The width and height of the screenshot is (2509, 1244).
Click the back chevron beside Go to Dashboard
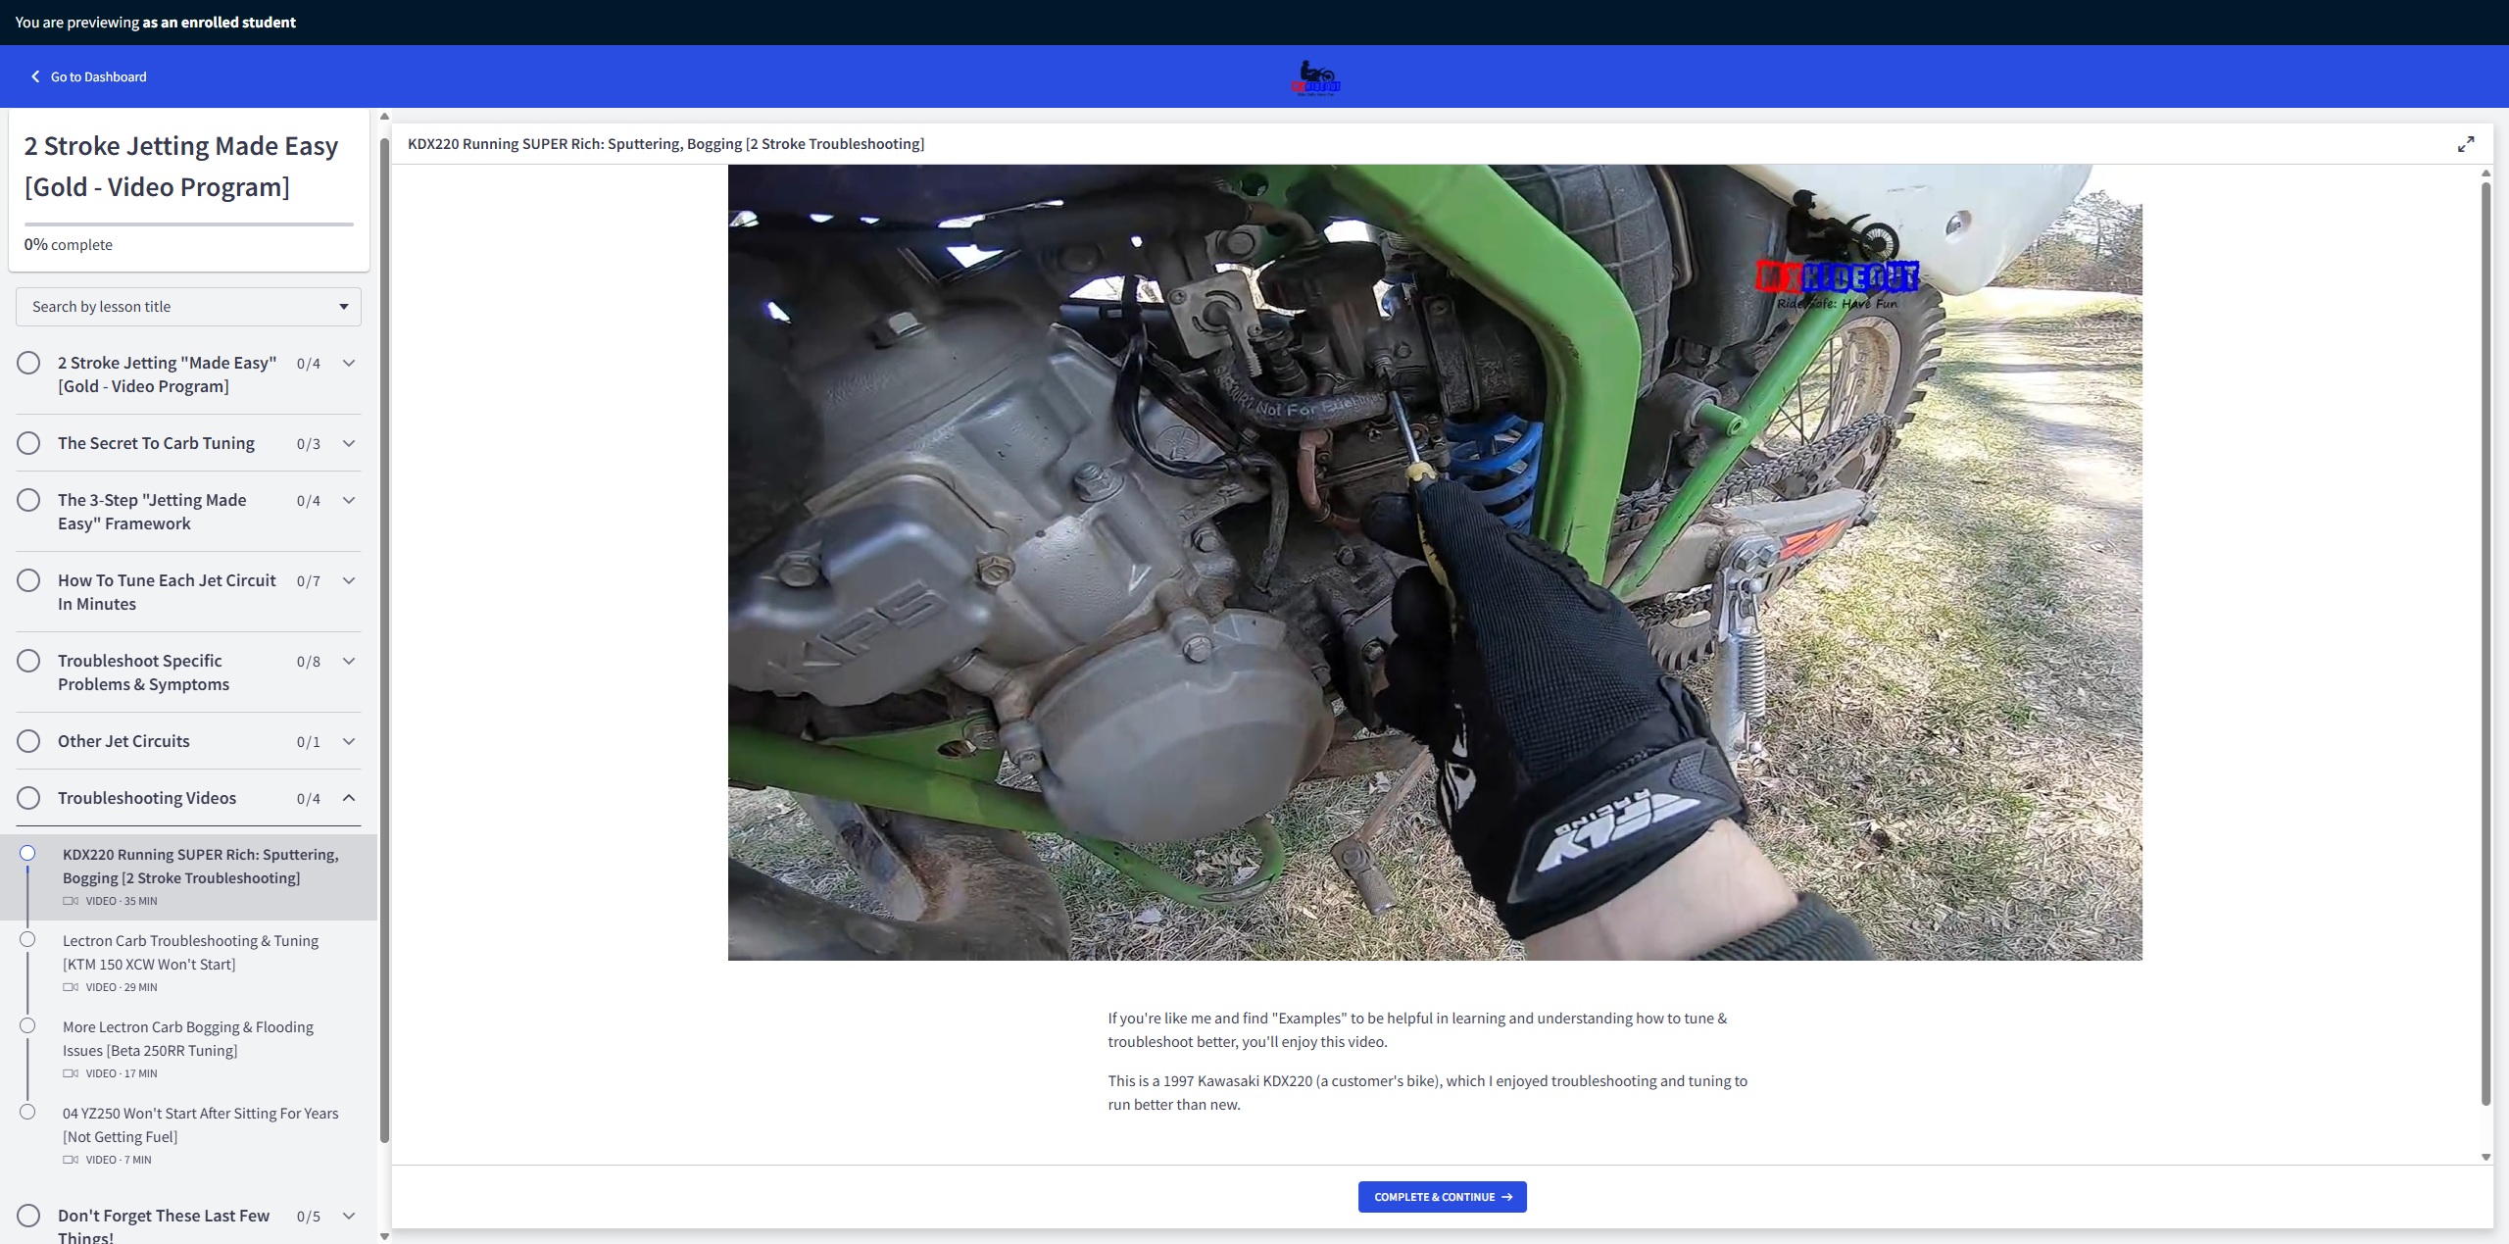35,76
